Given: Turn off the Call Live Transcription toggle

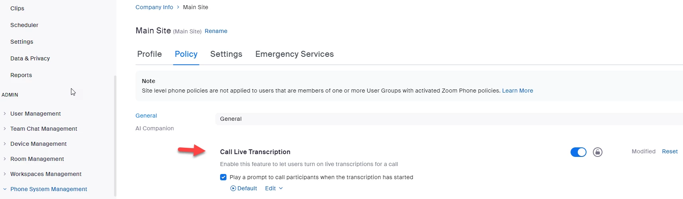Looking at the screenshot, I should click(578, 152).
